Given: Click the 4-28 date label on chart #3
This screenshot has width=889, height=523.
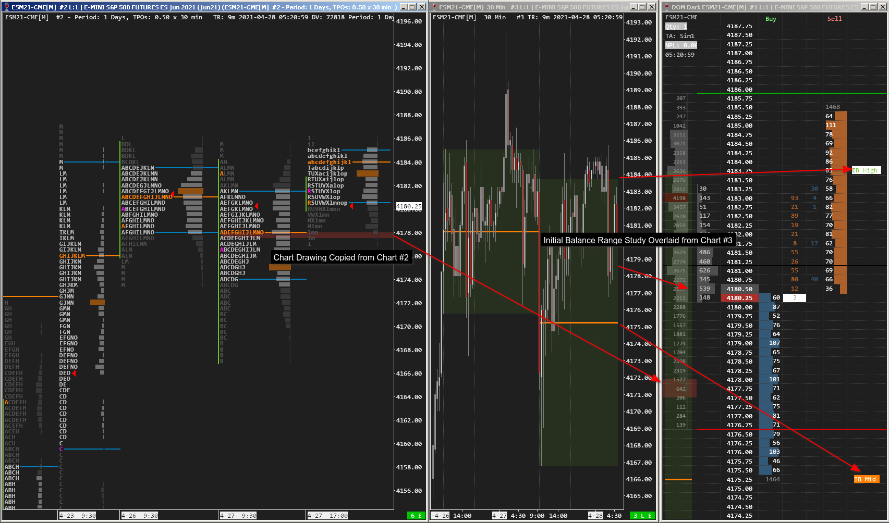Looking at the screenshot, I should coord(595,516).
